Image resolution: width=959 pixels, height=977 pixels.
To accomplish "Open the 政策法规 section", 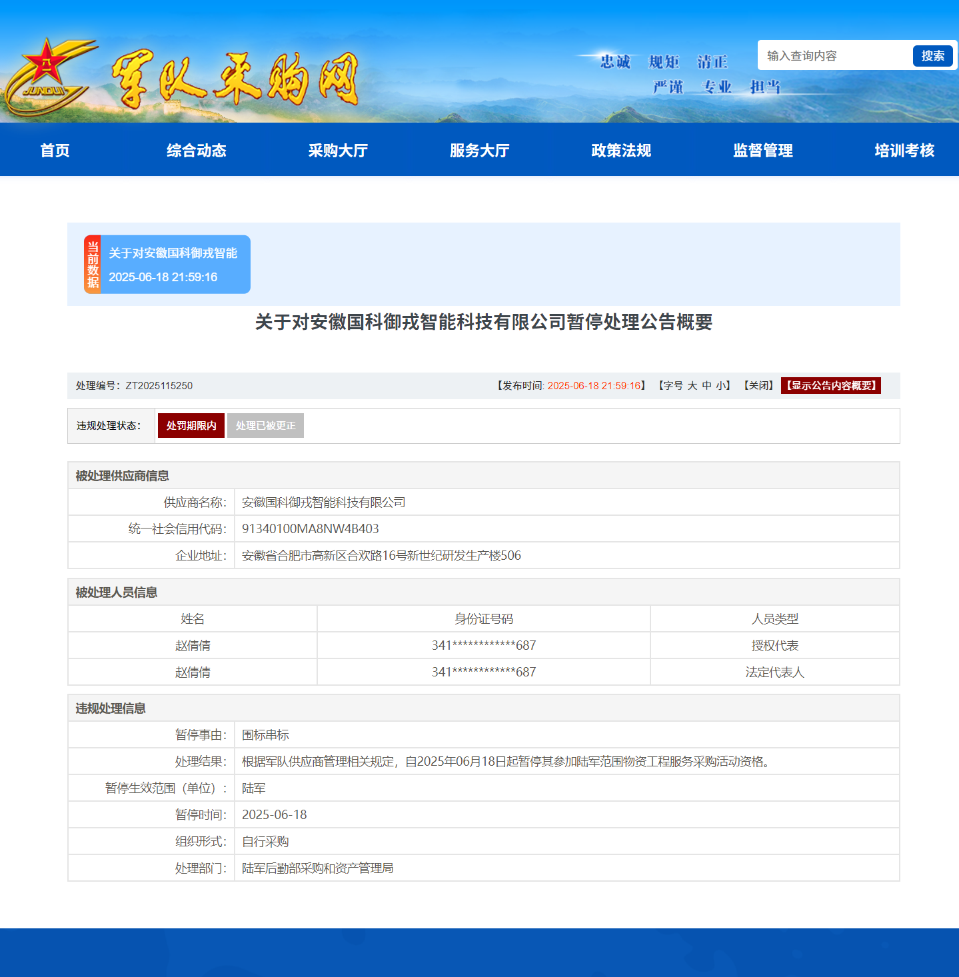I will click(x=620, y=150).
